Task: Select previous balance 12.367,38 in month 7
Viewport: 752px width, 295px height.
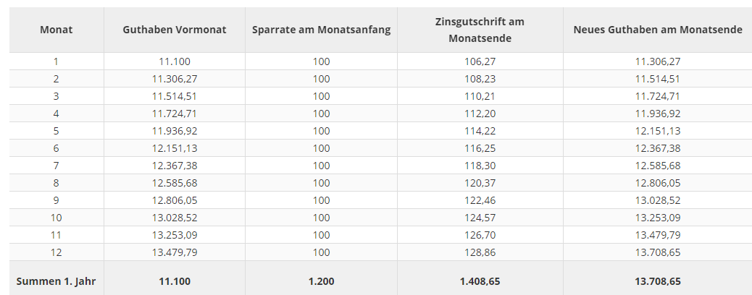Action: point(175,166)
